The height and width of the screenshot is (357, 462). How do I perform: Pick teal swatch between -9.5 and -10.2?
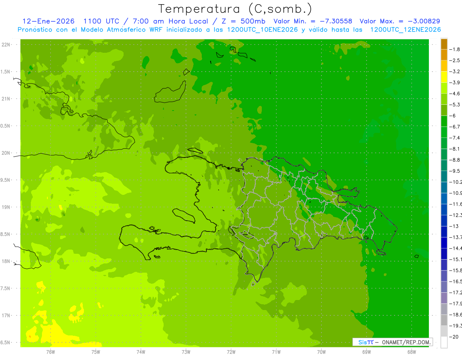tap(444, 176)
